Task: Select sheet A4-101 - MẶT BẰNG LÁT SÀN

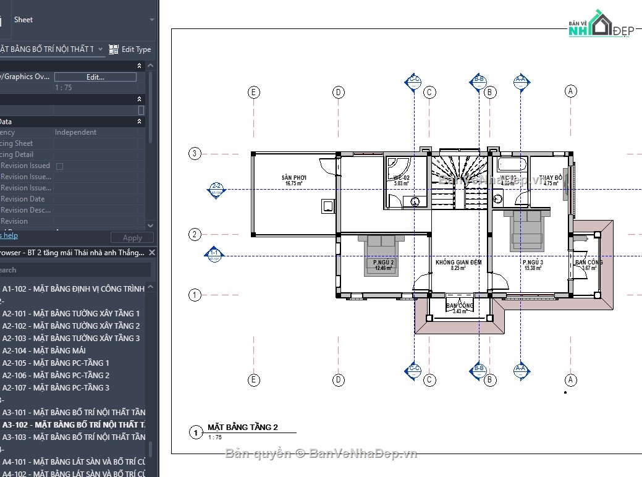Action: (74, 462)
